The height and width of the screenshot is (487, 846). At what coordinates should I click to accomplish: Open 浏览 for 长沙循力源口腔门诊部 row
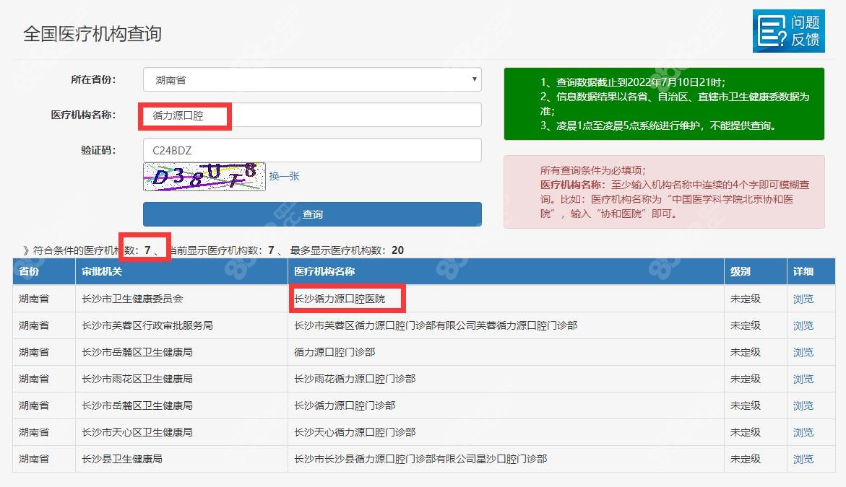pos(803,405)
